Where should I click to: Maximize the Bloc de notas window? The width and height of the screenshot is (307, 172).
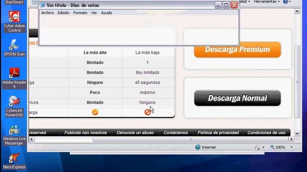pyautogui.click(x=226, y=5)
